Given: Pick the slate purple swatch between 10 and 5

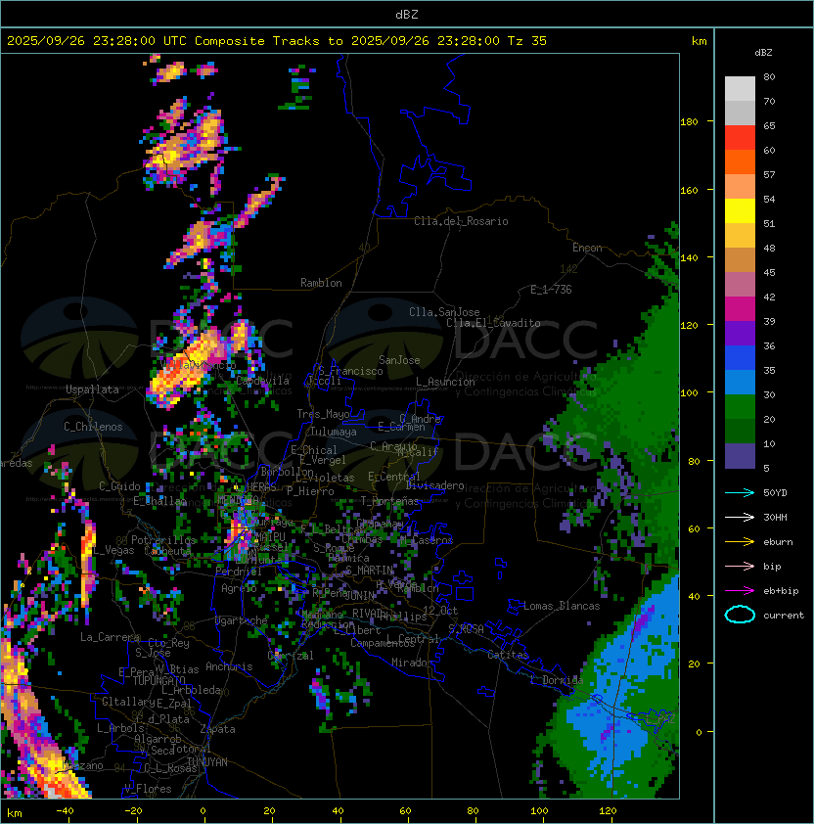Looking at the screenshot, I should pyautogui.click(x=740, y=456).
